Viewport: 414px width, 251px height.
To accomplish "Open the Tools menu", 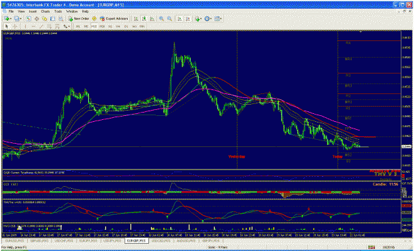I will click(x=58, y=11).
